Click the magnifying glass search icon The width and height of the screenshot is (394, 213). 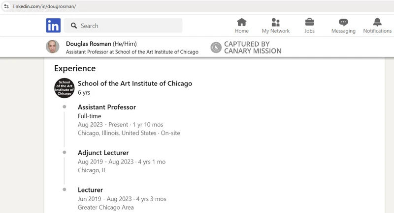tap(73, 26)
